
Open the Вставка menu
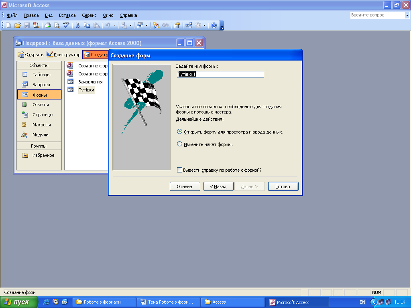coord(67,15)
